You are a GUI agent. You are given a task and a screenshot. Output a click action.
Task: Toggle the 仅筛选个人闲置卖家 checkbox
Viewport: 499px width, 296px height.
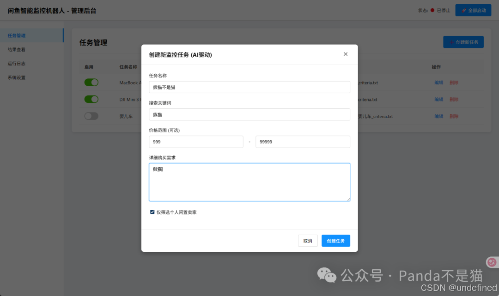(x=152, y=212)
